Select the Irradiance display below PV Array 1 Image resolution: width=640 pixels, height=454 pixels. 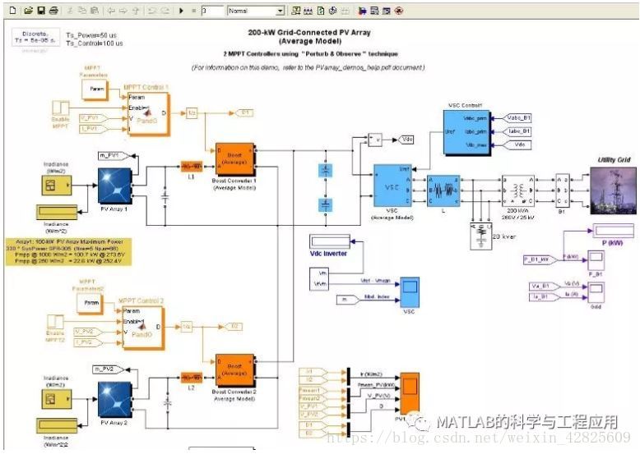57,212
